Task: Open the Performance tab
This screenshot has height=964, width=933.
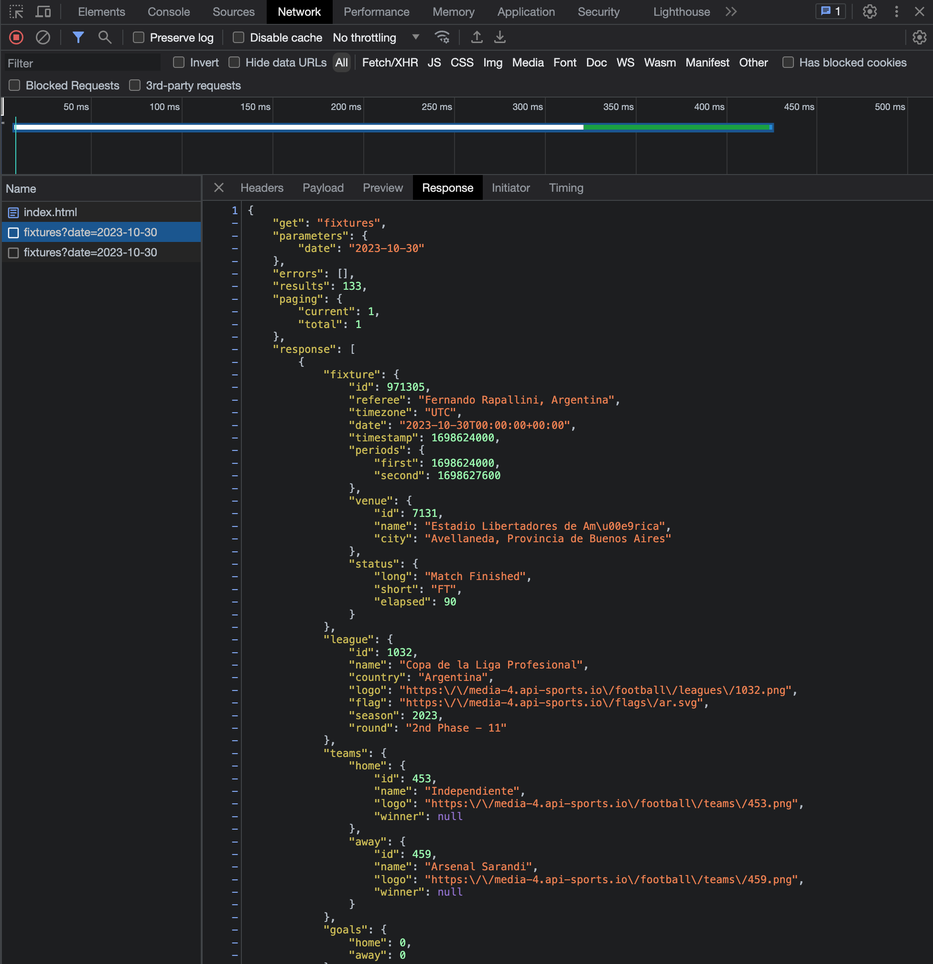Action: (x=377, y=12)
